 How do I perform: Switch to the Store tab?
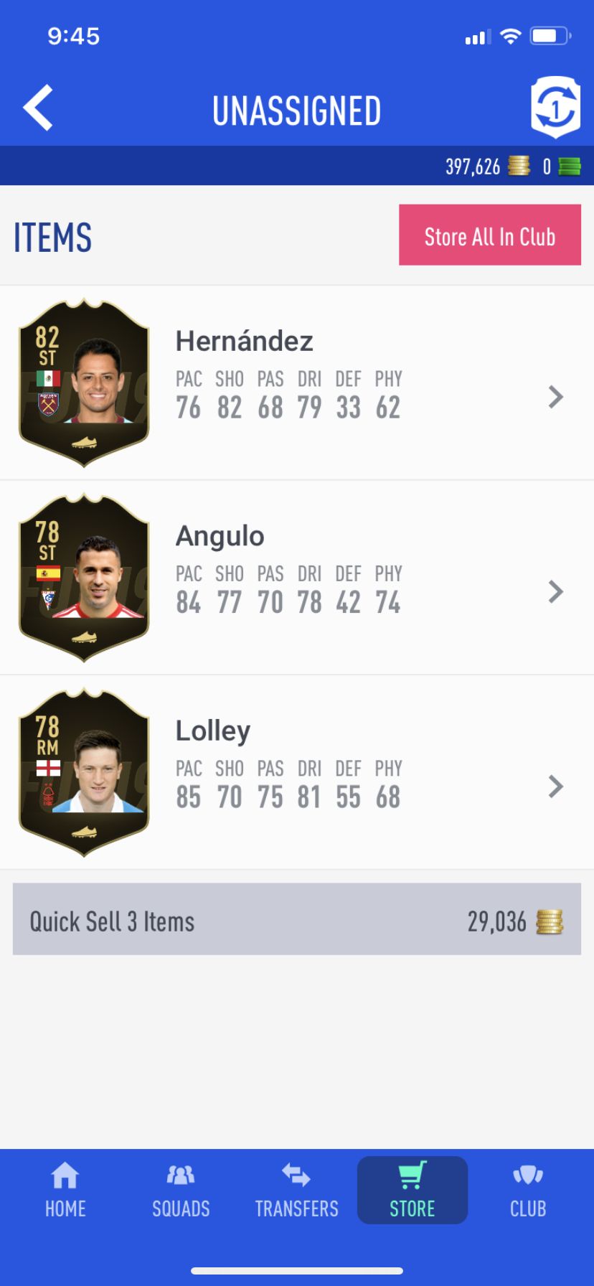tap(412, 1190)
